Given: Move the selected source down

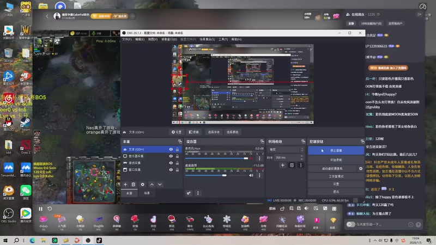Looking at the screenshot, I should pyautogui.click(x=160, y=185).
